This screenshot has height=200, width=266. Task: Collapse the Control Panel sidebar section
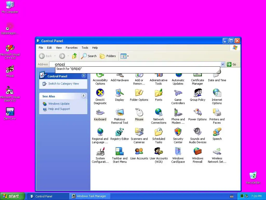click(x=84, y=76)
